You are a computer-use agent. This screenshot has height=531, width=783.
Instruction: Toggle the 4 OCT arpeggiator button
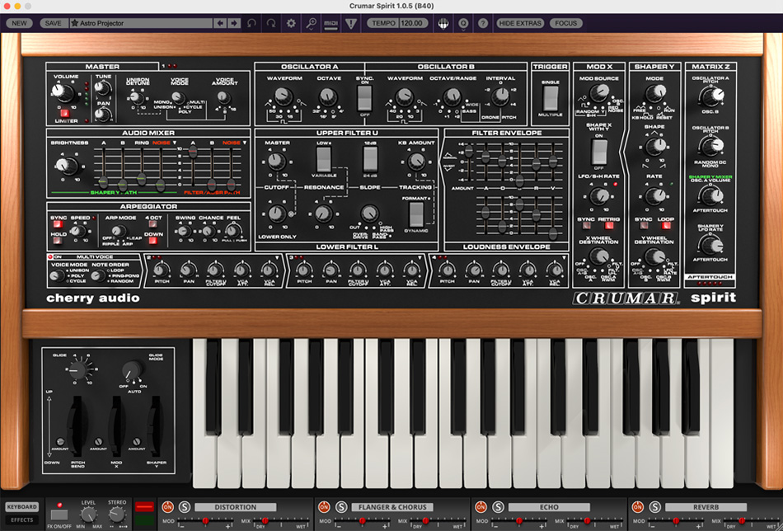click(x=152, y=224)
